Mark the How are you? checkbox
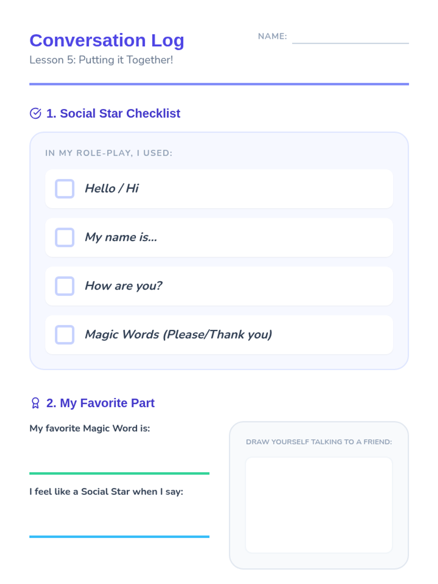Viewport: 438px width, 584px height. tap(65, 286)
